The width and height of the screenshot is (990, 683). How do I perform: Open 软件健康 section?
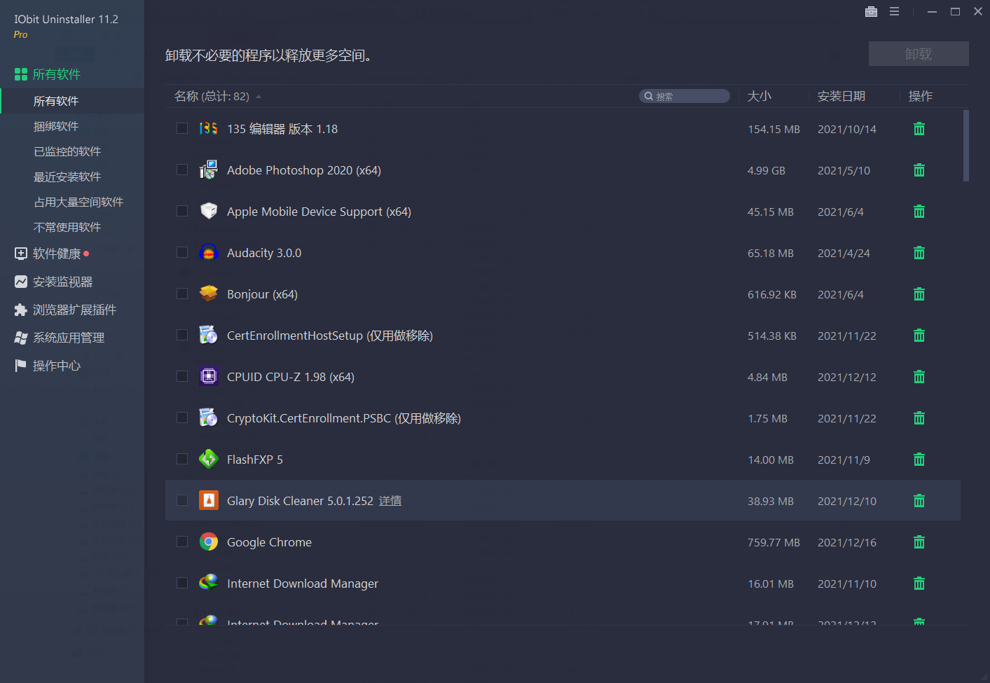coord(52,254)
